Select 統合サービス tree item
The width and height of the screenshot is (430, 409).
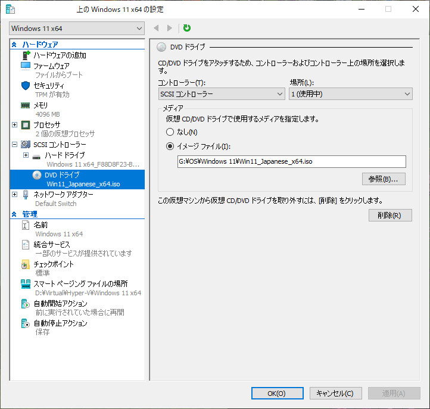coord(52,245)
